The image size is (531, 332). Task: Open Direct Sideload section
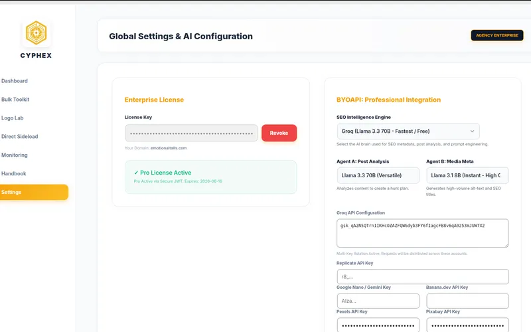pos(20,137)
